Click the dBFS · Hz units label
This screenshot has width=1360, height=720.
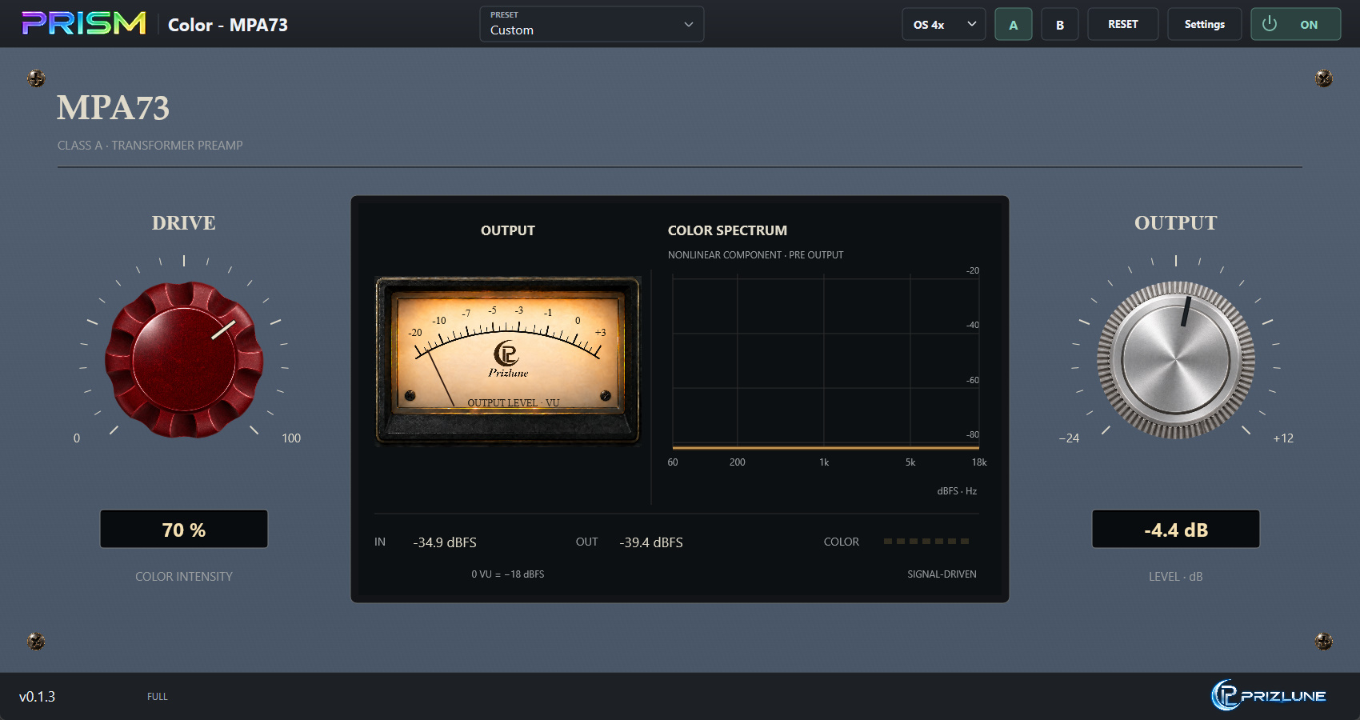pyautogui.click(x=957, y=491)
